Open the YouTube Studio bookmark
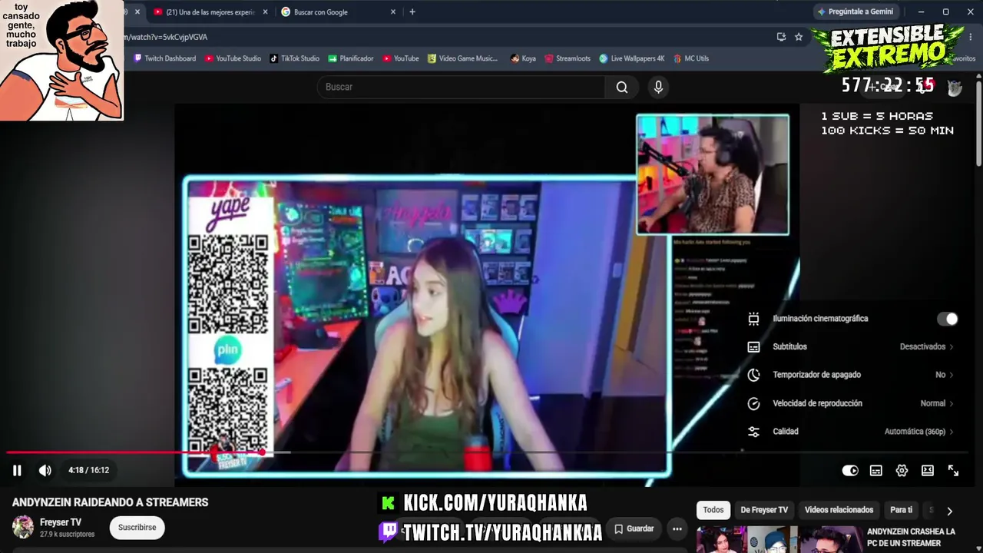 (233, 58)
